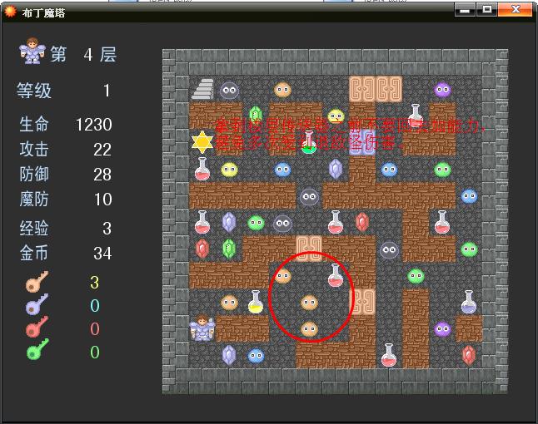This screenshot has height=424, width=538.
Task: Click the orange slime at the red circle's center
Action: coord(309,303)
